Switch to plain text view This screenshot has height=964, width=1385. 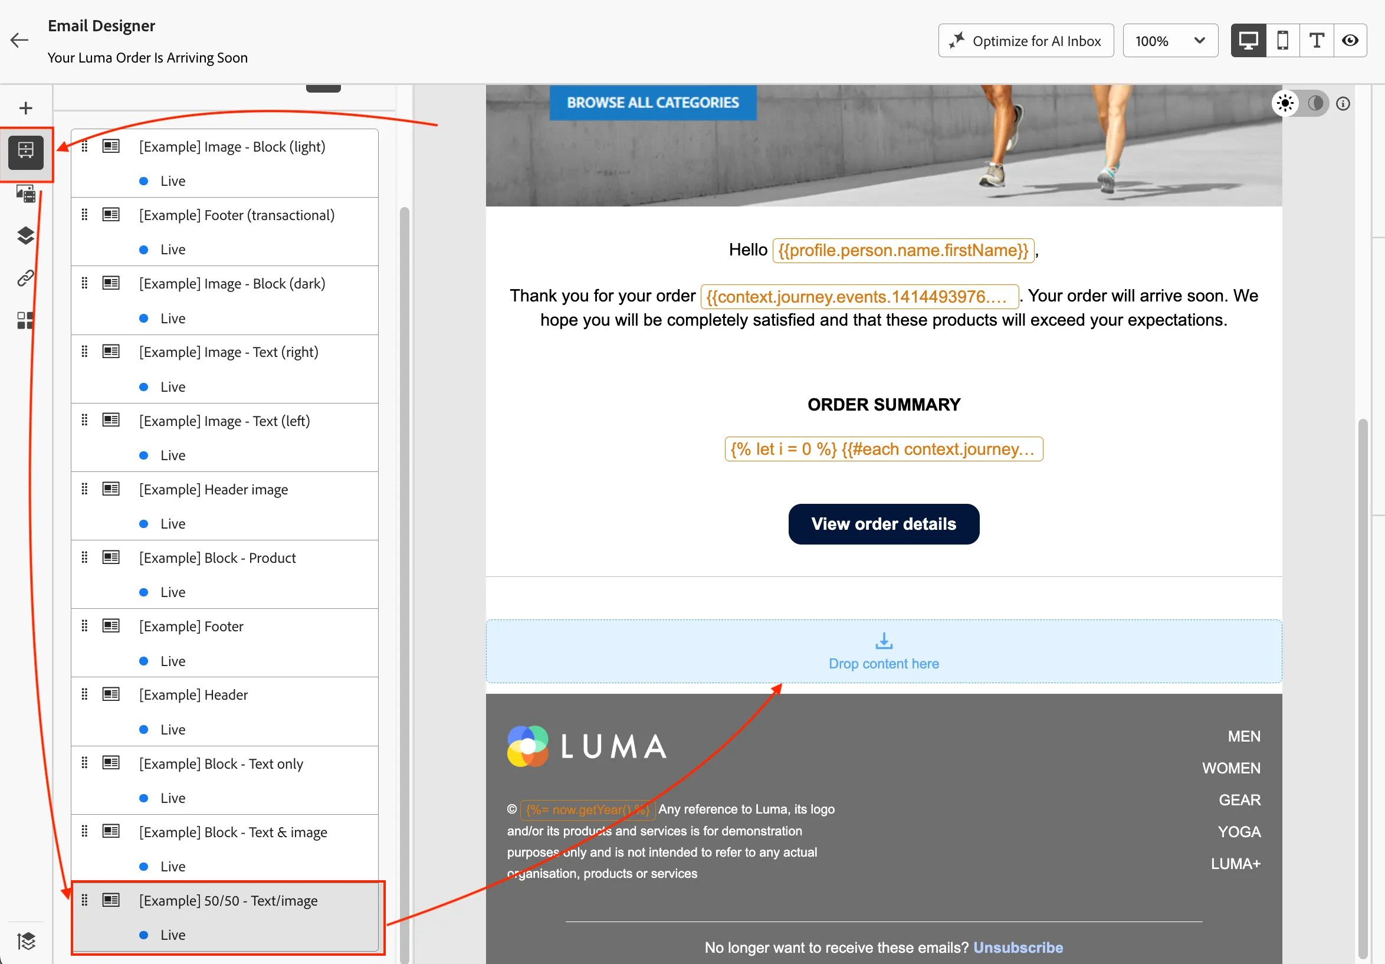click(x=1316, y=41)
